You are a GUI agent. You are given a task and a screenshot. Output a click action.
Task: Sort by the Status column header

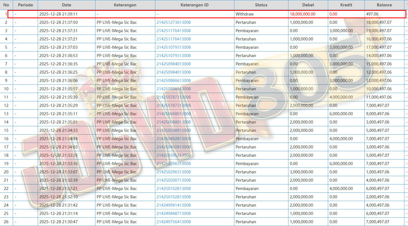point(261,5)
